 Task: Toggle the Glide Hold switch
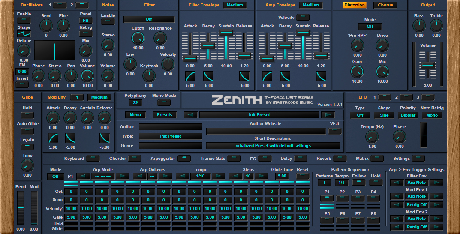27,115
